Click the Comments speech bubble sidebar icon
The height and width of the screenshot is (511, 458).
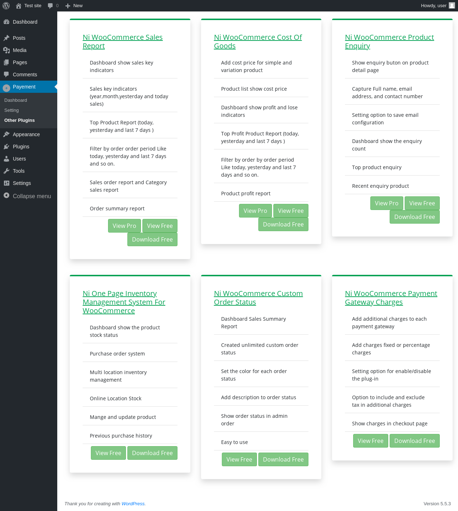(x=6, y=75)
